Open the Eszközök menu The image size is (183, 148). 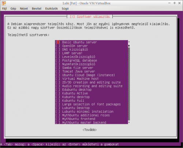tap(52, 8)
